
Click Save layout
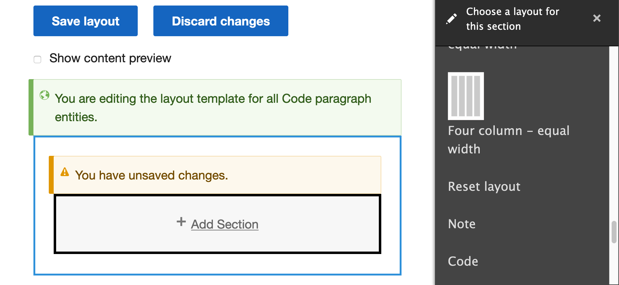pos(85,21)
